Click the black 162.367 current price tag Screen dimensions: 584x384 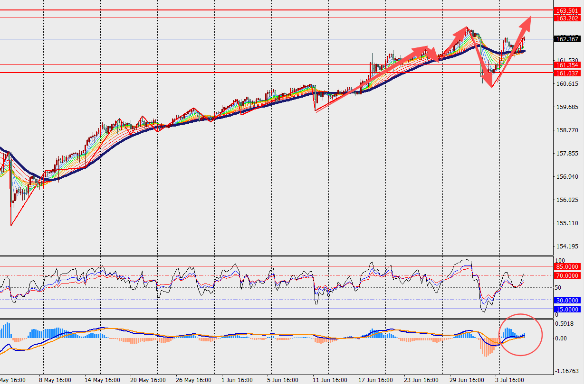point(567,39)
